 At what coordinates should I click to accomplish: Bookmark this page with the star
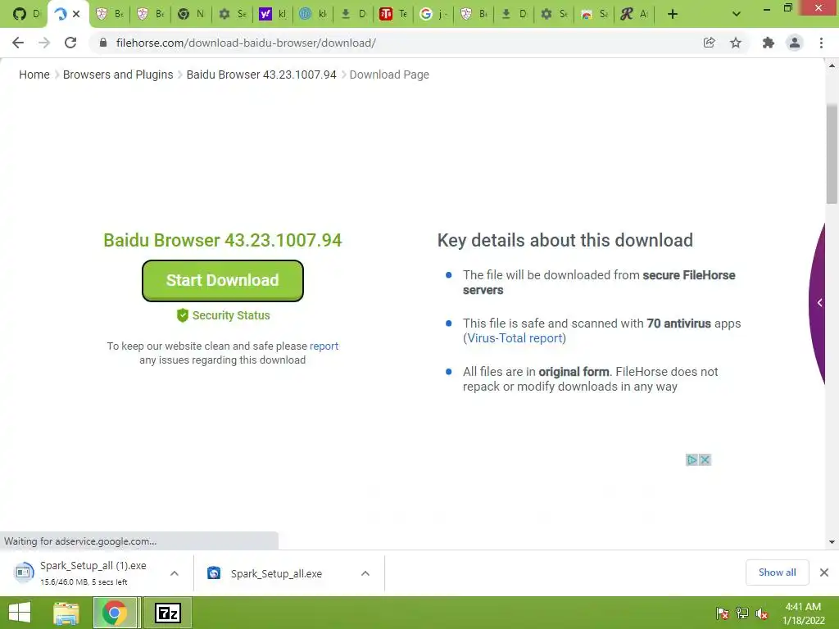point(736,43)
